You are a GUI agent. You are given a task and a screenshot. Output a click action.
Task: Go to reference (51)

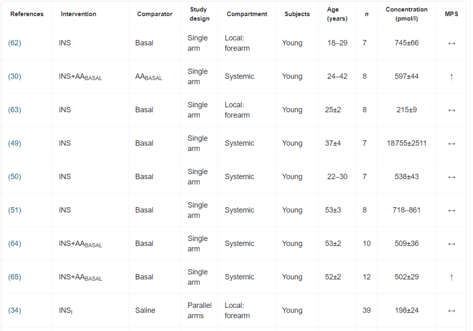(x=15, y=210)
